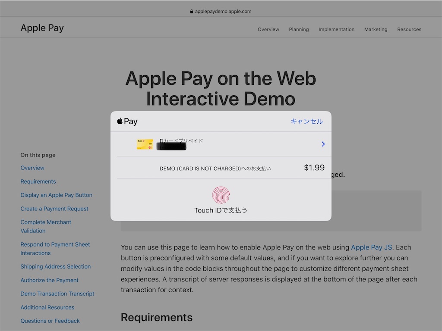This screenshot has width=442, height=331.
Task: Click the Dカードプリペイド card name
Action: click(x=181, y=141)
